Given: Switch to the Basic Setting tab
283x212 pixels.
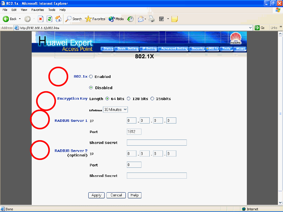Looking at the screenshot, I should (126, 49).
